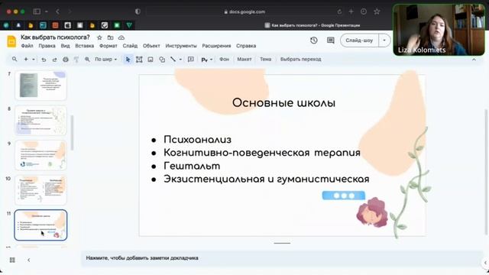Open the Вид menu
This screenshot has height=275, width=489.
tap(65, 46)
